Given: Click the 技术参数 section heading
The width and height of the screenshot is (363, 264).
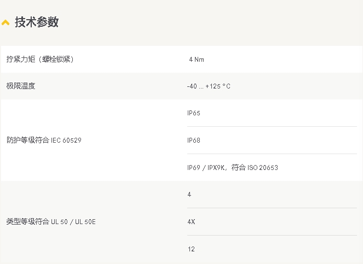Looking at the screenshot, I should (37, 22).
